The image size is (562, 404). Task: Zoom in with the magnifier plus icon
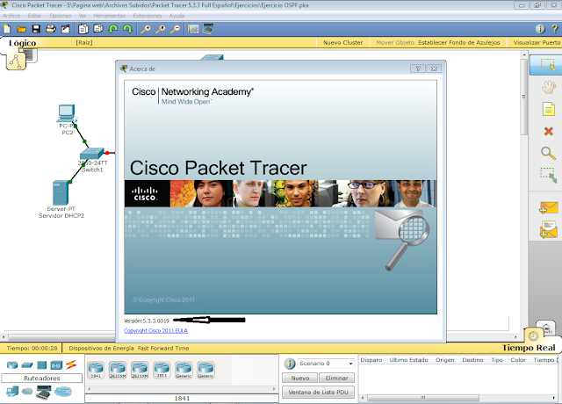pos(146,29)
